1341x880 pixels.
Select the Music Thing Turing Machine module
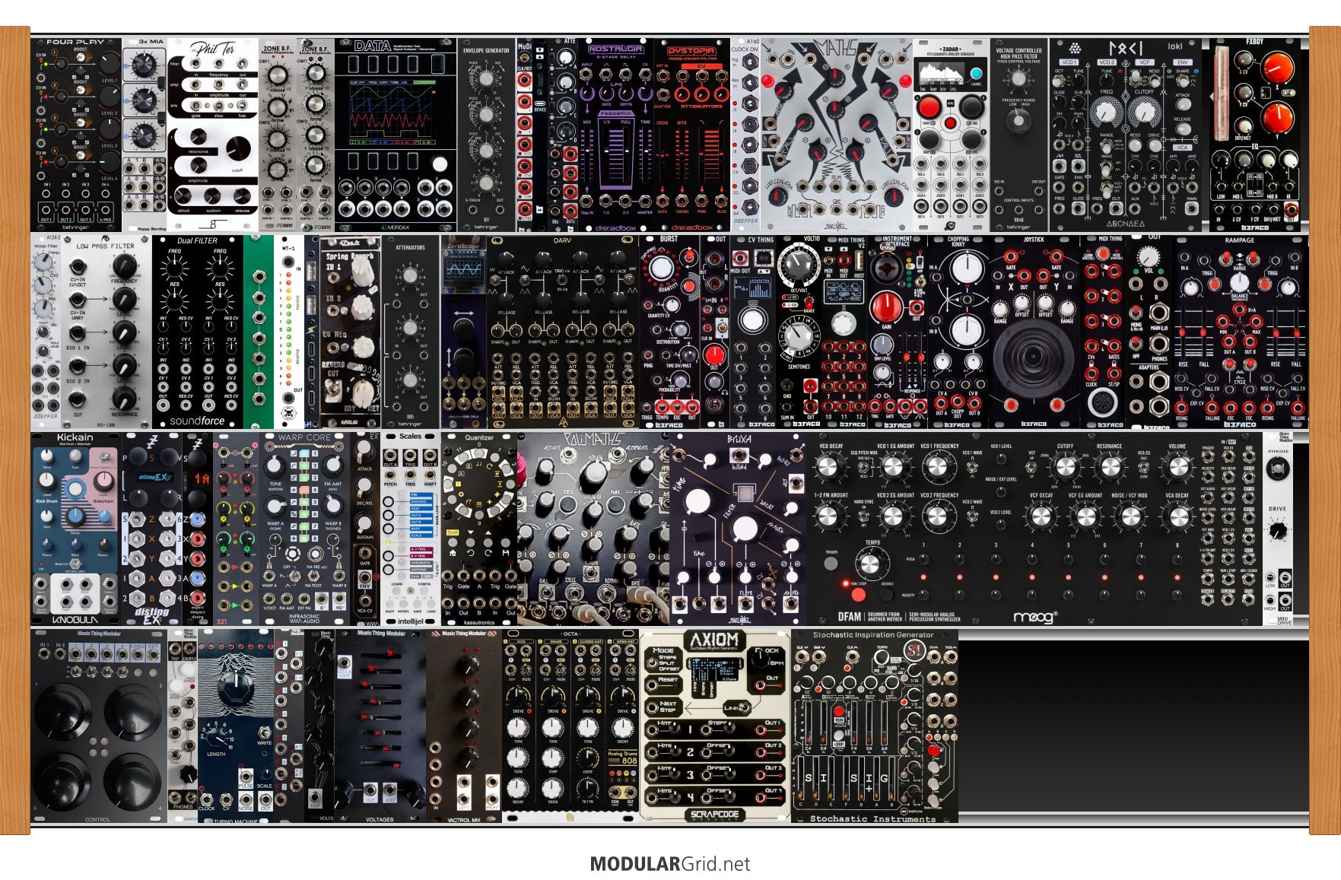(x=236, y=726)
